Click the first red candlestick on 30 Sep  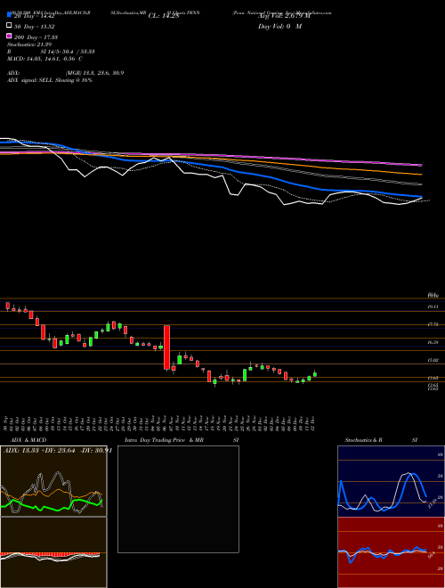[x=7, y=306]
